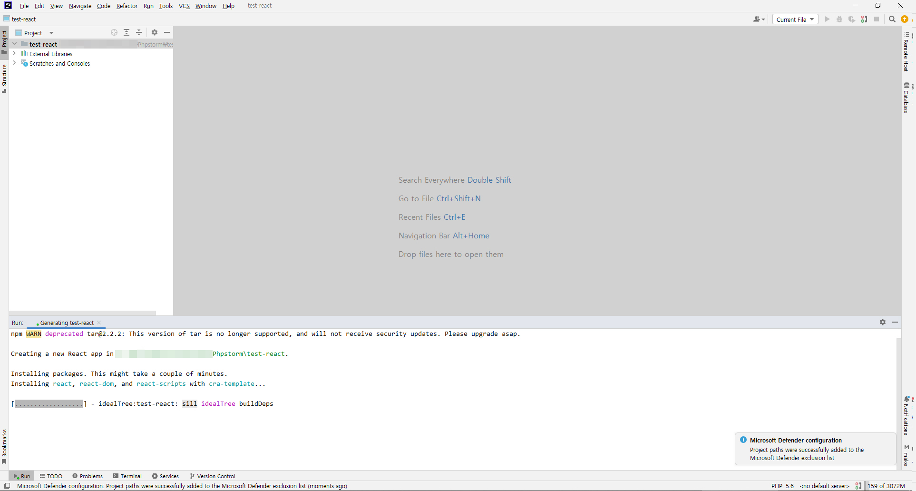916x491 pixels.
Task: Open the Code menu
Action: pos(103,6)
